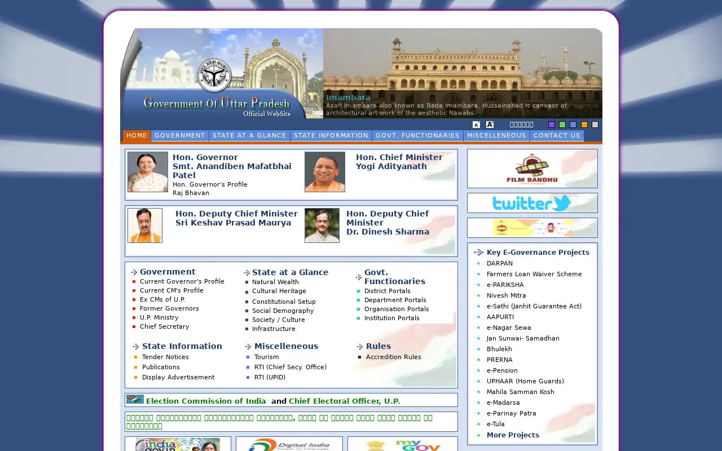Apply the grey color theme

(x=595, y=125)
